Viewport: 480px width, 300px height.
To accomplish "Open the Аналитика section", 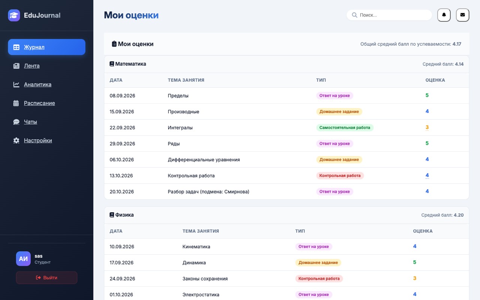I will (x=46, y=85).
